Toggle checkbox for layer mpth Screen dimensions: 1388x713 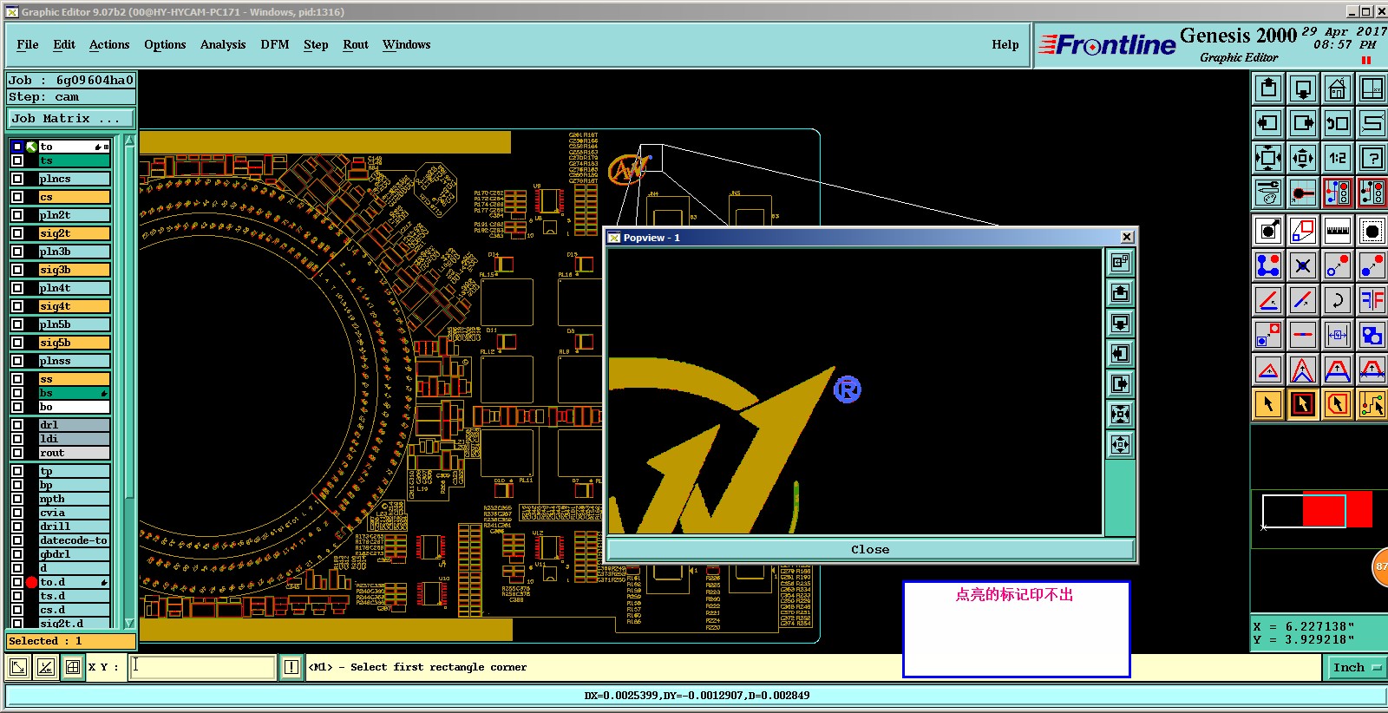[x=17, y=499]
